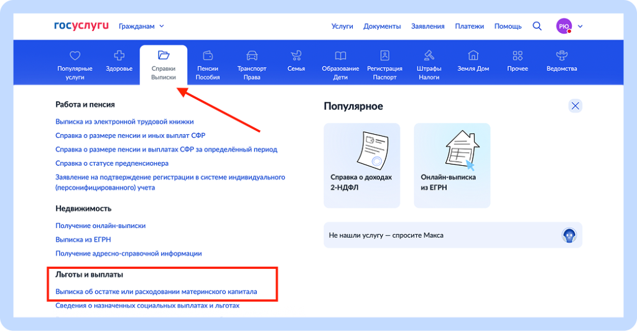Open Заявление на подтверждение регистрации учета
This screenshot has height=331, width=637.
click(x=170, y=182)
